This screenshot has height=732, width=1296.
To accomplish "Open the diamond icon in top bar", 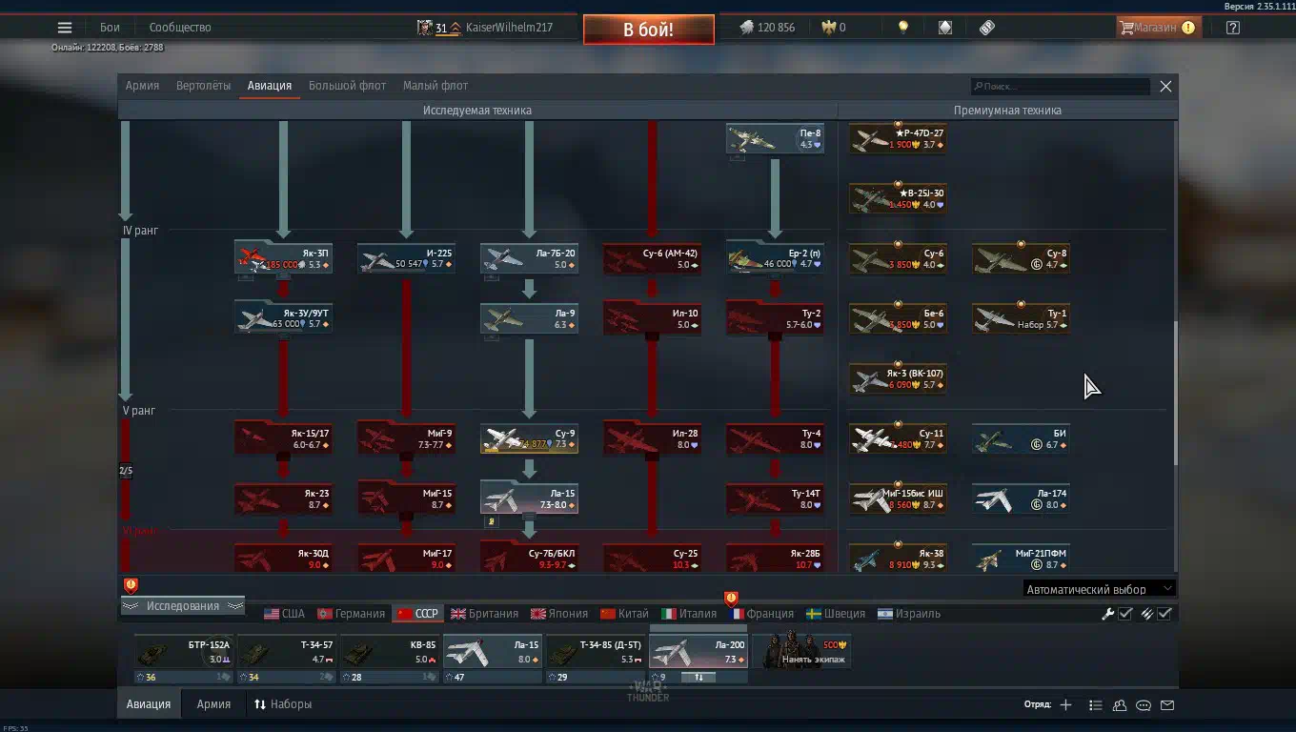I will (x=944, y=28).
